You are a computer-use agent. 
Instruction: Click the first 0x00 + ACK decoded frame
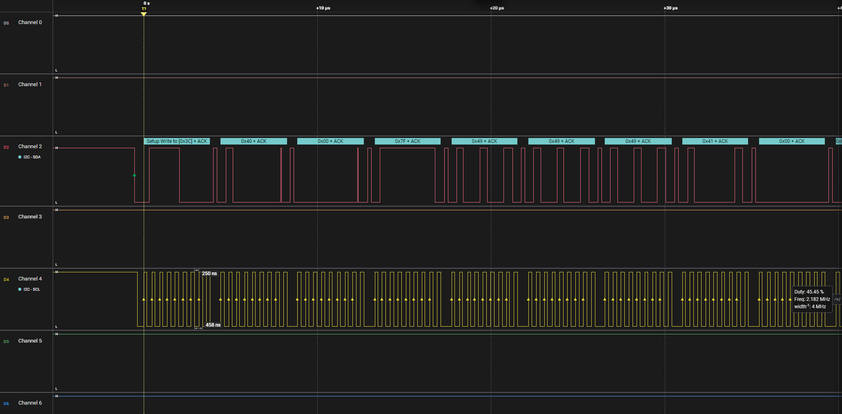coord(330,141)
